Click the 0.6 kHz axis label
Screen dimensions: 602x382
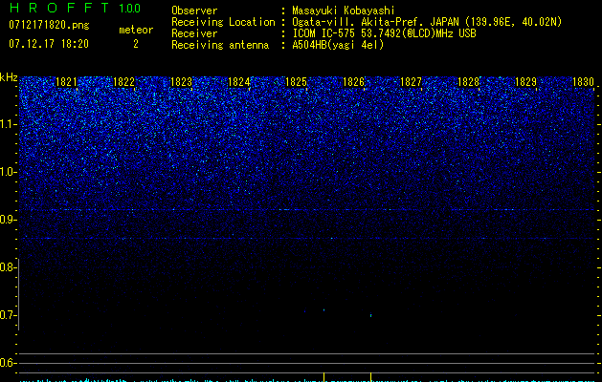[x=7, y=363]
